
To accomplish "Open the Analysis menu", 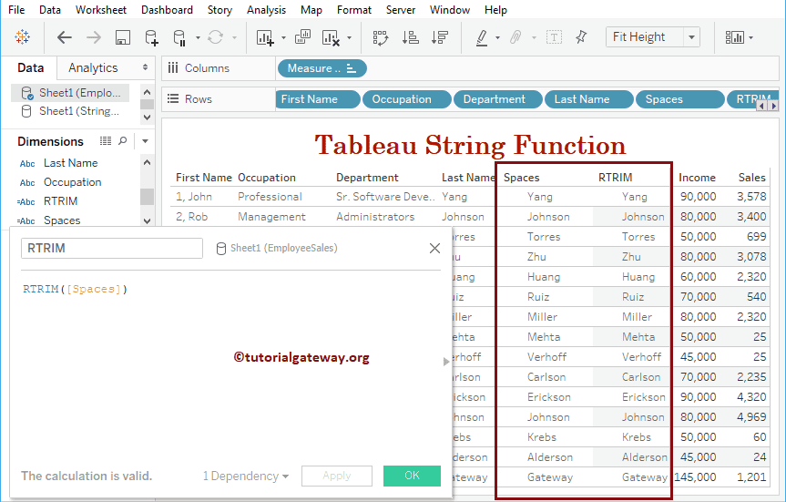I will [266, 10].
